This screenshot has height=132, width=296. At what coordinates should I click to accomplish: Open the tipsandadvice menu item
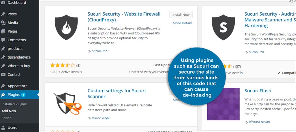[19, 57]
